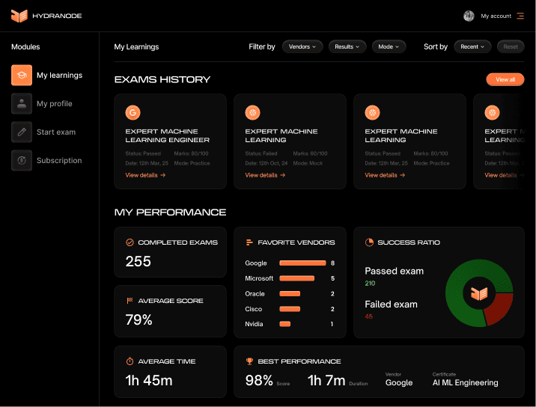Click the Microsoft vendor label
The height and width of the screenshot is (407, 536).
[259, 278]
